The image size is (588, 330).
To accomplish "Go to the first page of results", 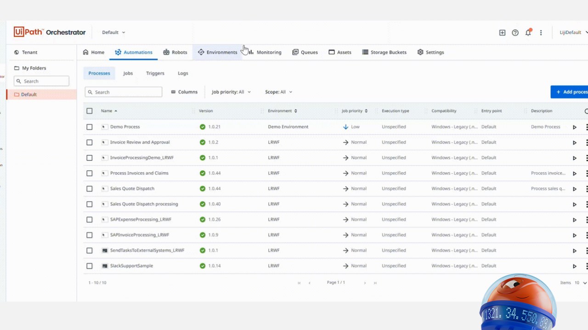I will click(x=299, y=283).
